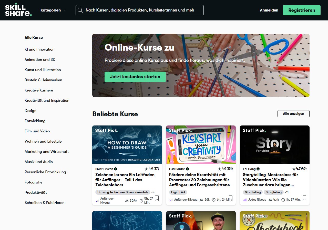Click level bars icon of Procreate course
328x230 pixels.
(x=171, y=200)
